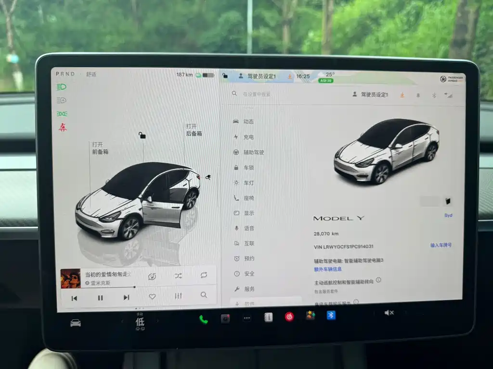The width and height of the screenshot is (493, 369).
Task: Open the Toybox games app icon
Action: point(311,315)
